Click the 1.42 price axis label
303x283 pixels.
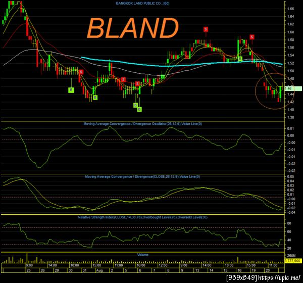pyautogui.click(x=290, y=102)
